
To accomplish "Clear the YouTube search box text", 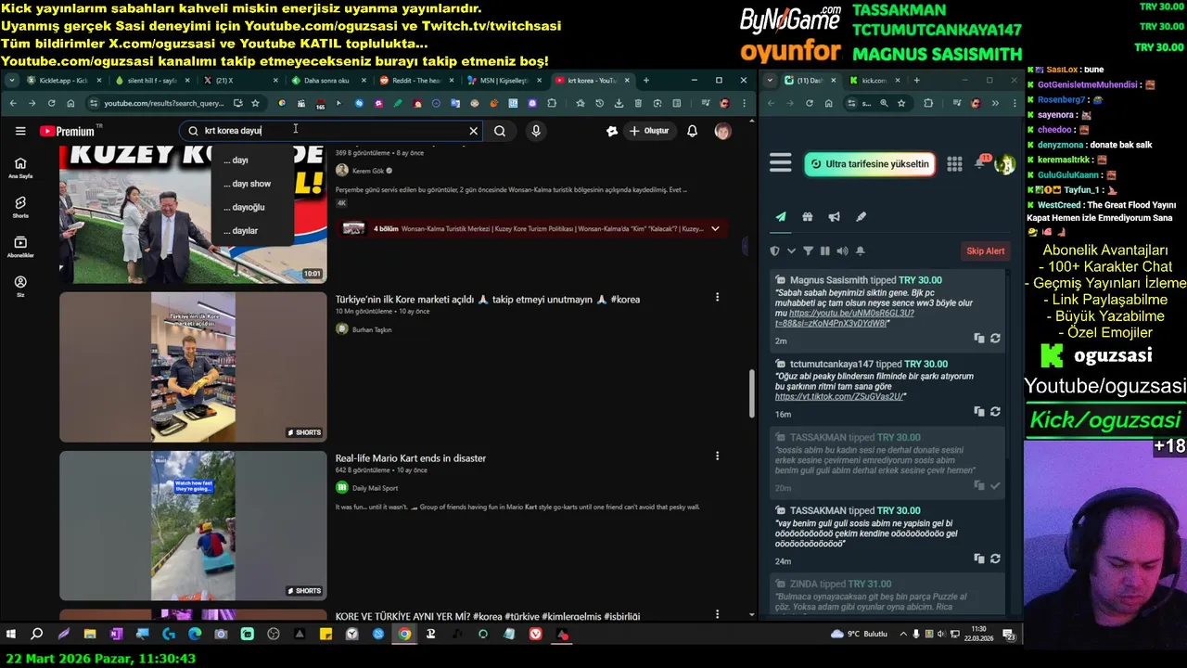I will [473, 131].
